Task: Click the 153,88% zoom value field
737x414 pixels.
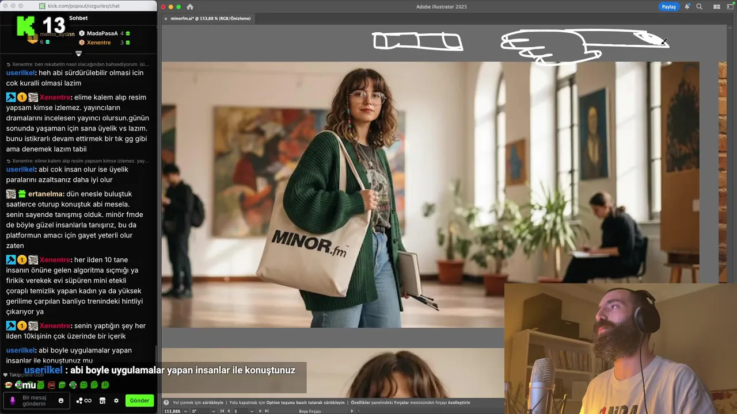Action: [173, 411]
